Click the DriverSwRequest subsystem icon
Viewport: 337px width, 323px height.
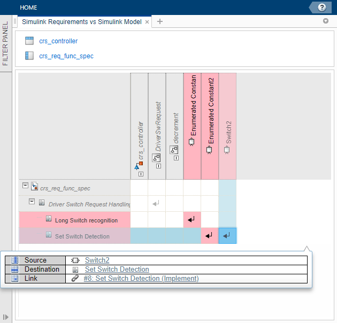coord(156,158)
